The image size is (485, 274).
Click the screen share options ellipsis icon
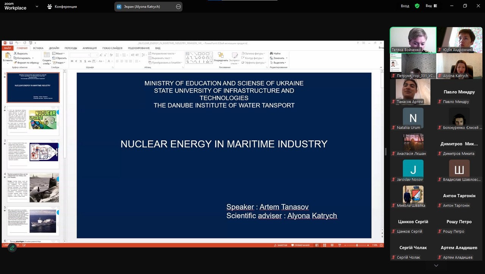point(178,6)
